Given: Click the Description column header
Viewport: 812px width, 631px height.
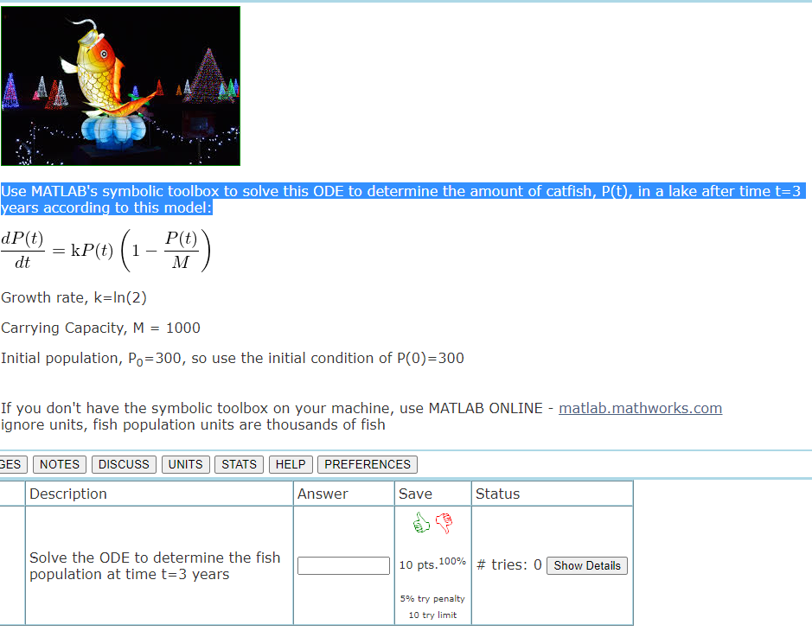Looking at the screenshot, I should tap(65, 493).
